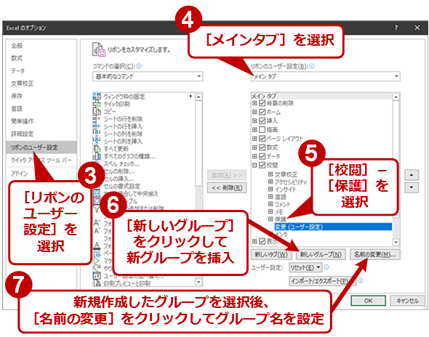Expand the 文章校正 group node
This screenshot has width=429, height=337.
point(270,174)
